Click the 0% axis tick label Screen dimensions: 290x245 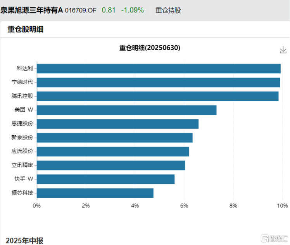[36, 205]
